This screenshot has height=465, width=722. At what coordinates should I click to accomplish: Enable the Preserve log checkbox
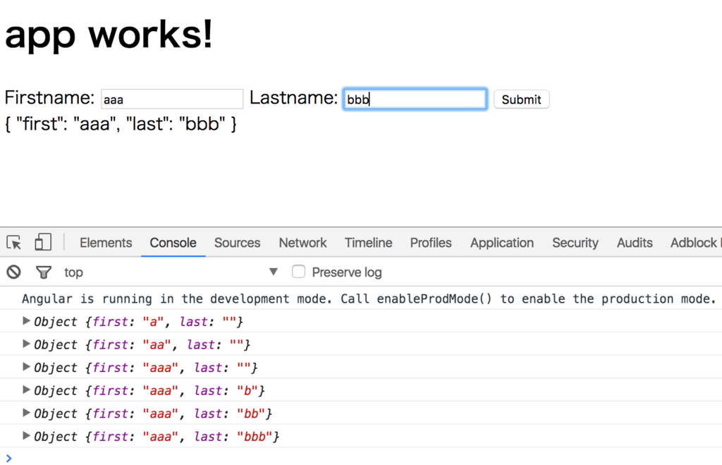pos(299,272)
